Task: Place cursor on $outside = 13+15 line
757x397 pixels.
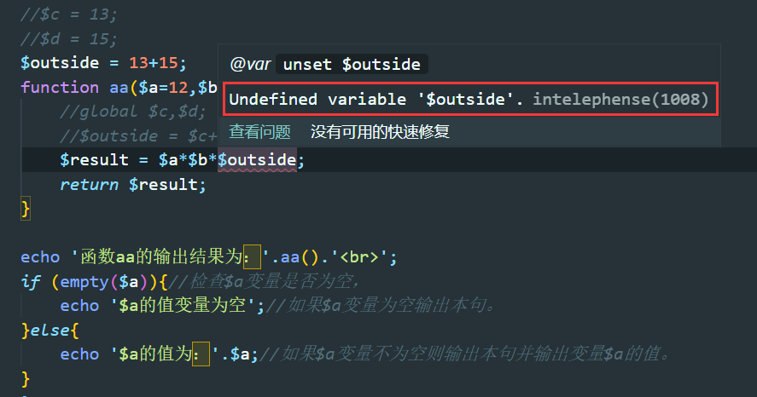Action: pyautogui.click(x=103, y=63)
